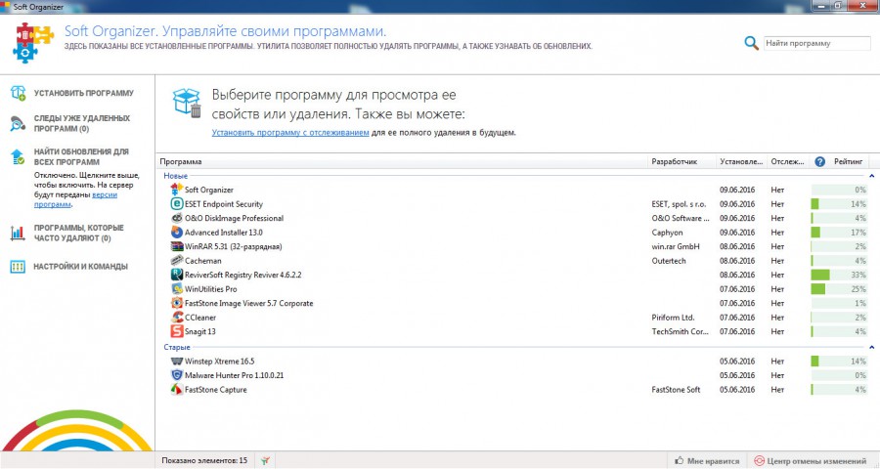Click the blue question mark rating help icon
880x469 pixels.
(819, 161)
